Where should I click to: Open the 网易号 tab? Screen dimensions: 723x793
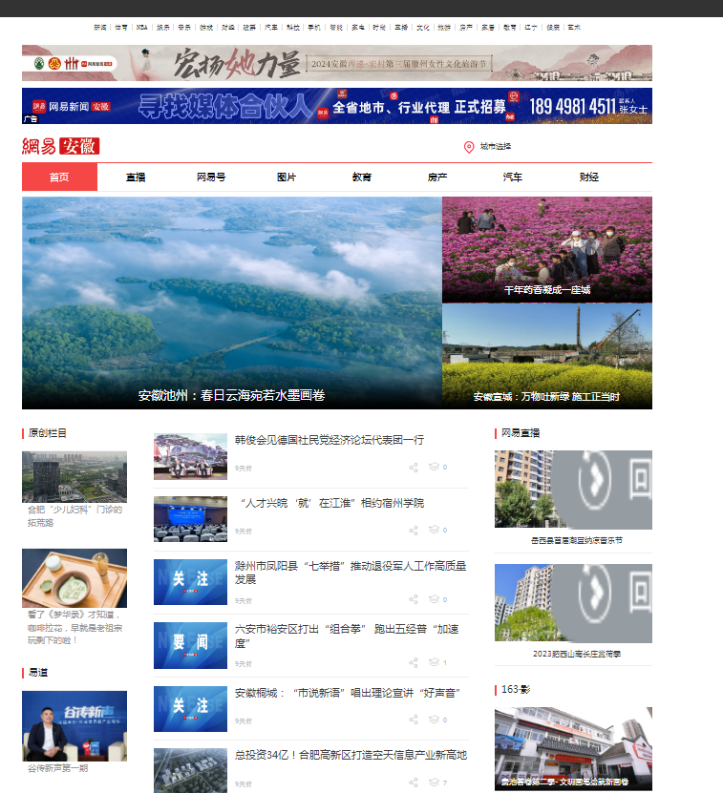point(211,177)
